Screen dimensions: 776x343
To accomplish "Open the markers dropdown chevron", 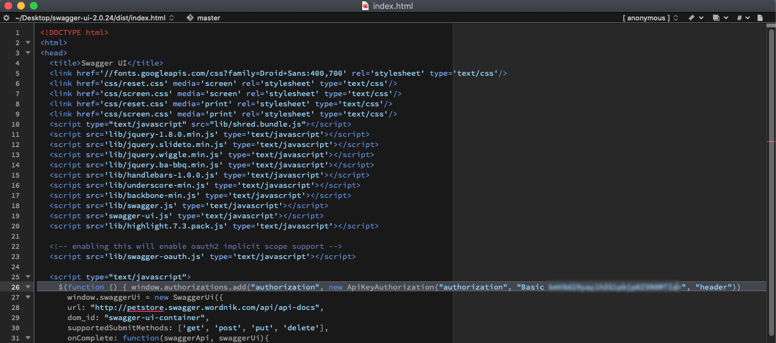I will (702, 18).
